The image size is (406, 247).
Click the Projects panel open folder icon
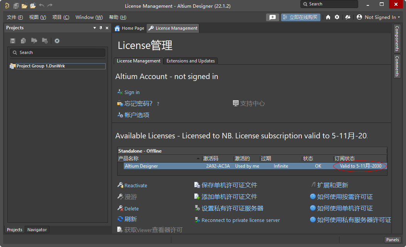tap(34, 40)
